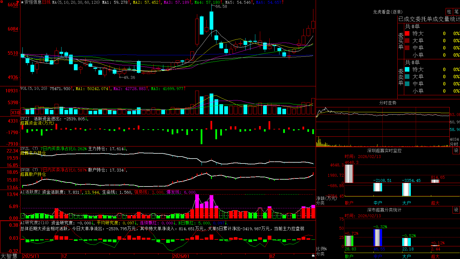
Task: Open 设 settings for 深圳超赢实时监控
Action: pos(456,151)
